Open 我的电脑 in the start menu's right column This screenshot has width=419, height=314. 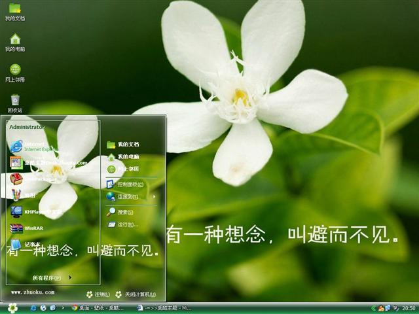point(123,157)
